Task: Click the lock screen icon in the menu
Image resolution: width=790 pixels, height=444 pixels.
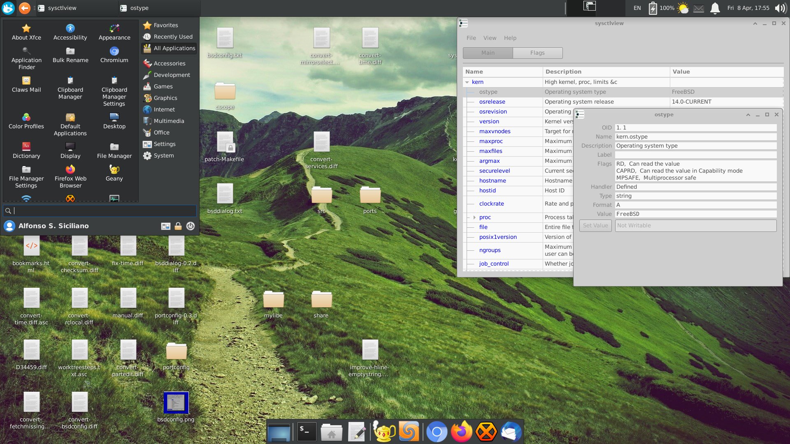Action: (x=178, y=226)
